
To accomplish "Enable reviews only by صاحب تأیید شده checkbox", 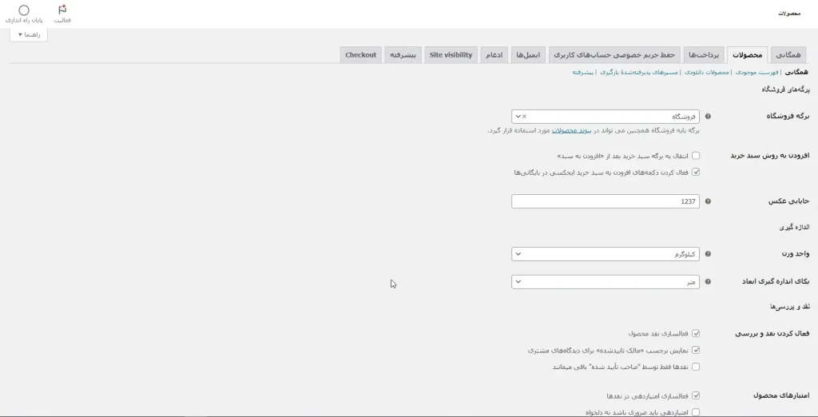I will [x=696, y=367].
